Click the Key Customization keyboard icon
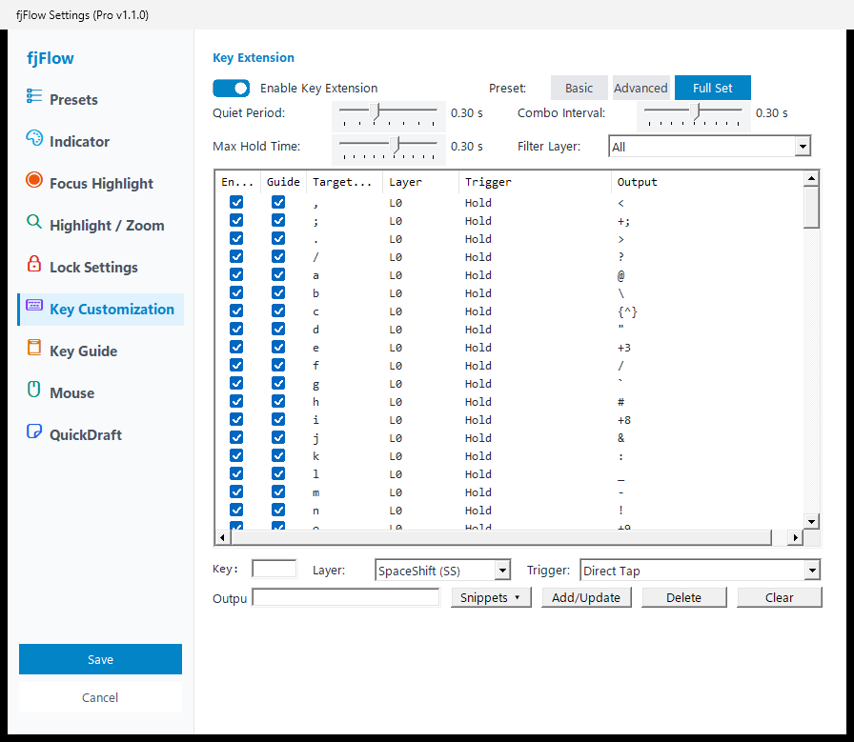854x742 pixels. [33, 305]
